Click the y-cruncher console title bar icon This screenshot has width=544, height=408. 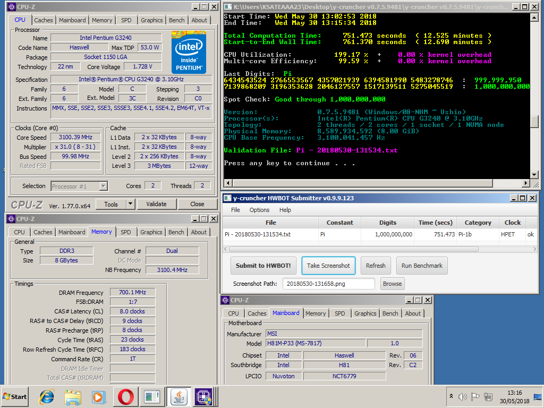(x=228, y=6)
